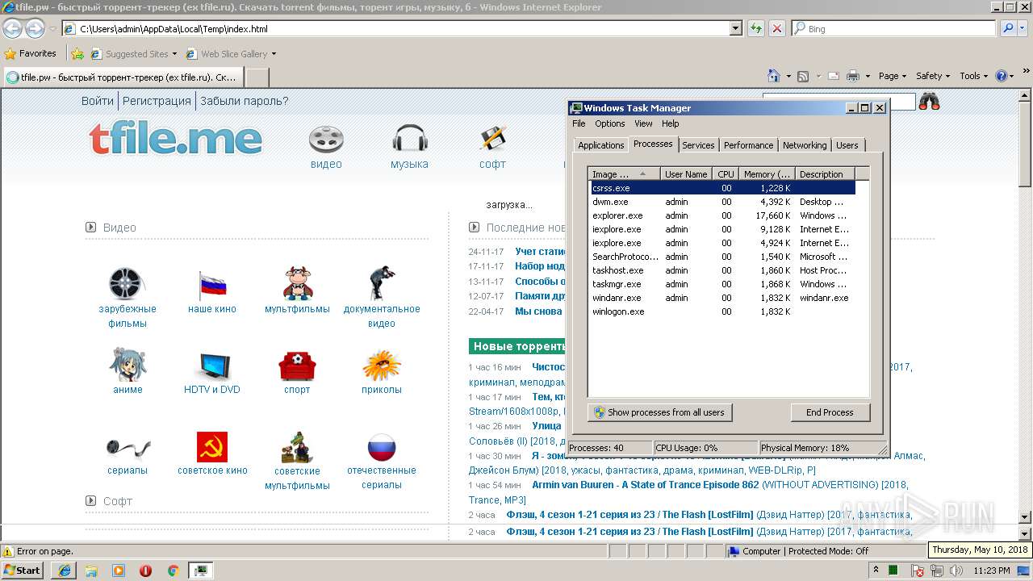Click End Process button
Screen dimensions: 1033x581
click(x=830, y=412)
